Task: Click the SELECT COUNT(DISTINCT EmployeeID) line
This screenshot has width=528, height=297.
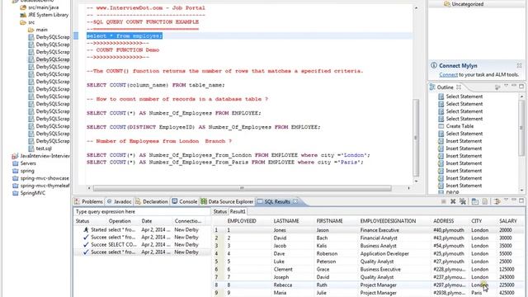Action: click(x=204, y=127)
